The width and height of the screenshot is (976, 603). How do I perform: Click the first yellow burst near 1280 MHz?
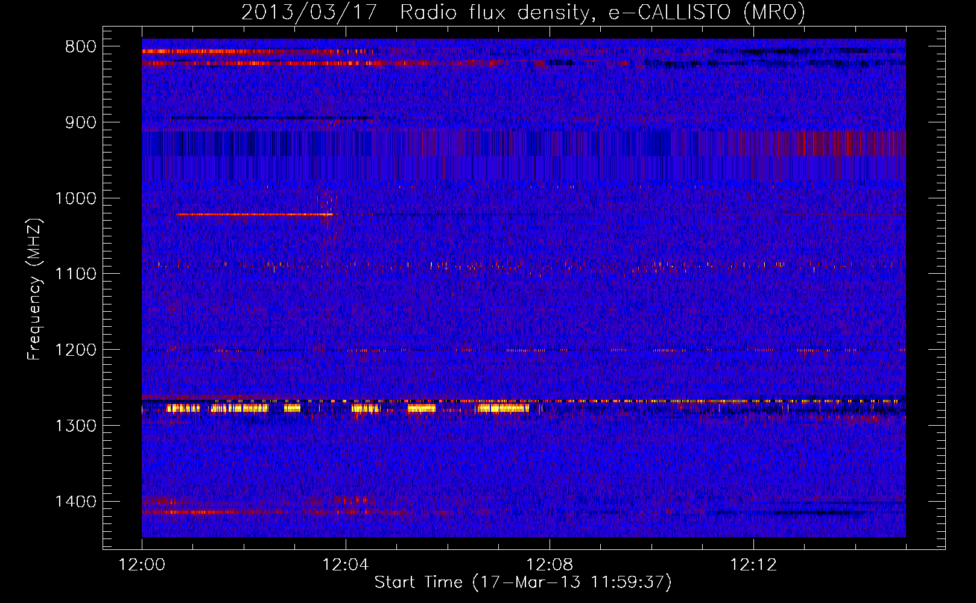point(183,408)
